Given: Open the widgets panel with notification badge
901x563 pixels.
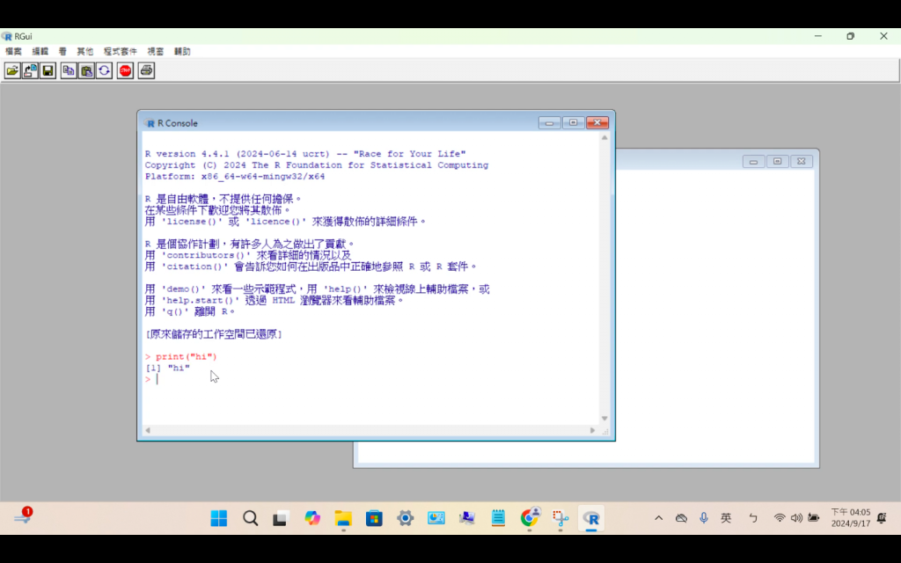Looking at the screenshot, I should (23, 515).
